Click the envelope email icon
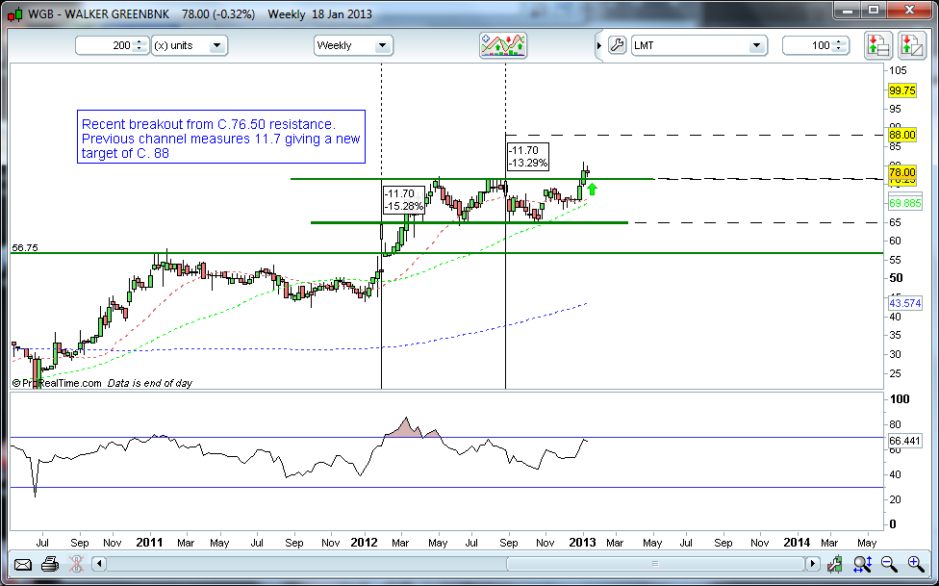Viewport: 939px width, 586px height. pos(21,565)
